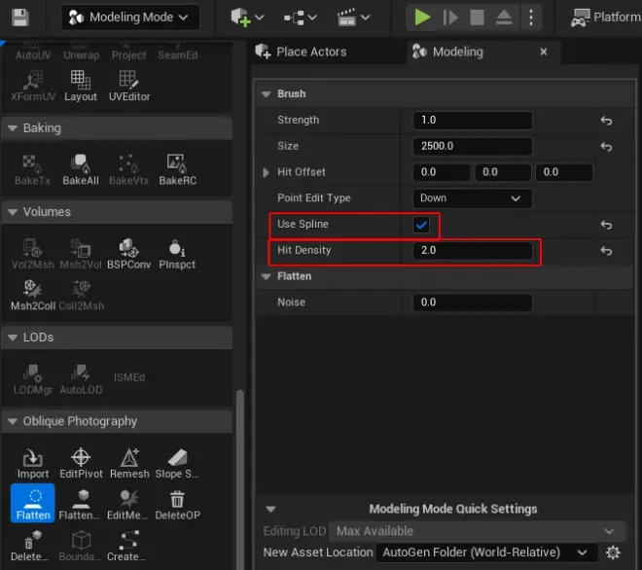Select the AutoLOD tool
The height and width of the screenshot is (570, 642).
[x=81, y=379]
